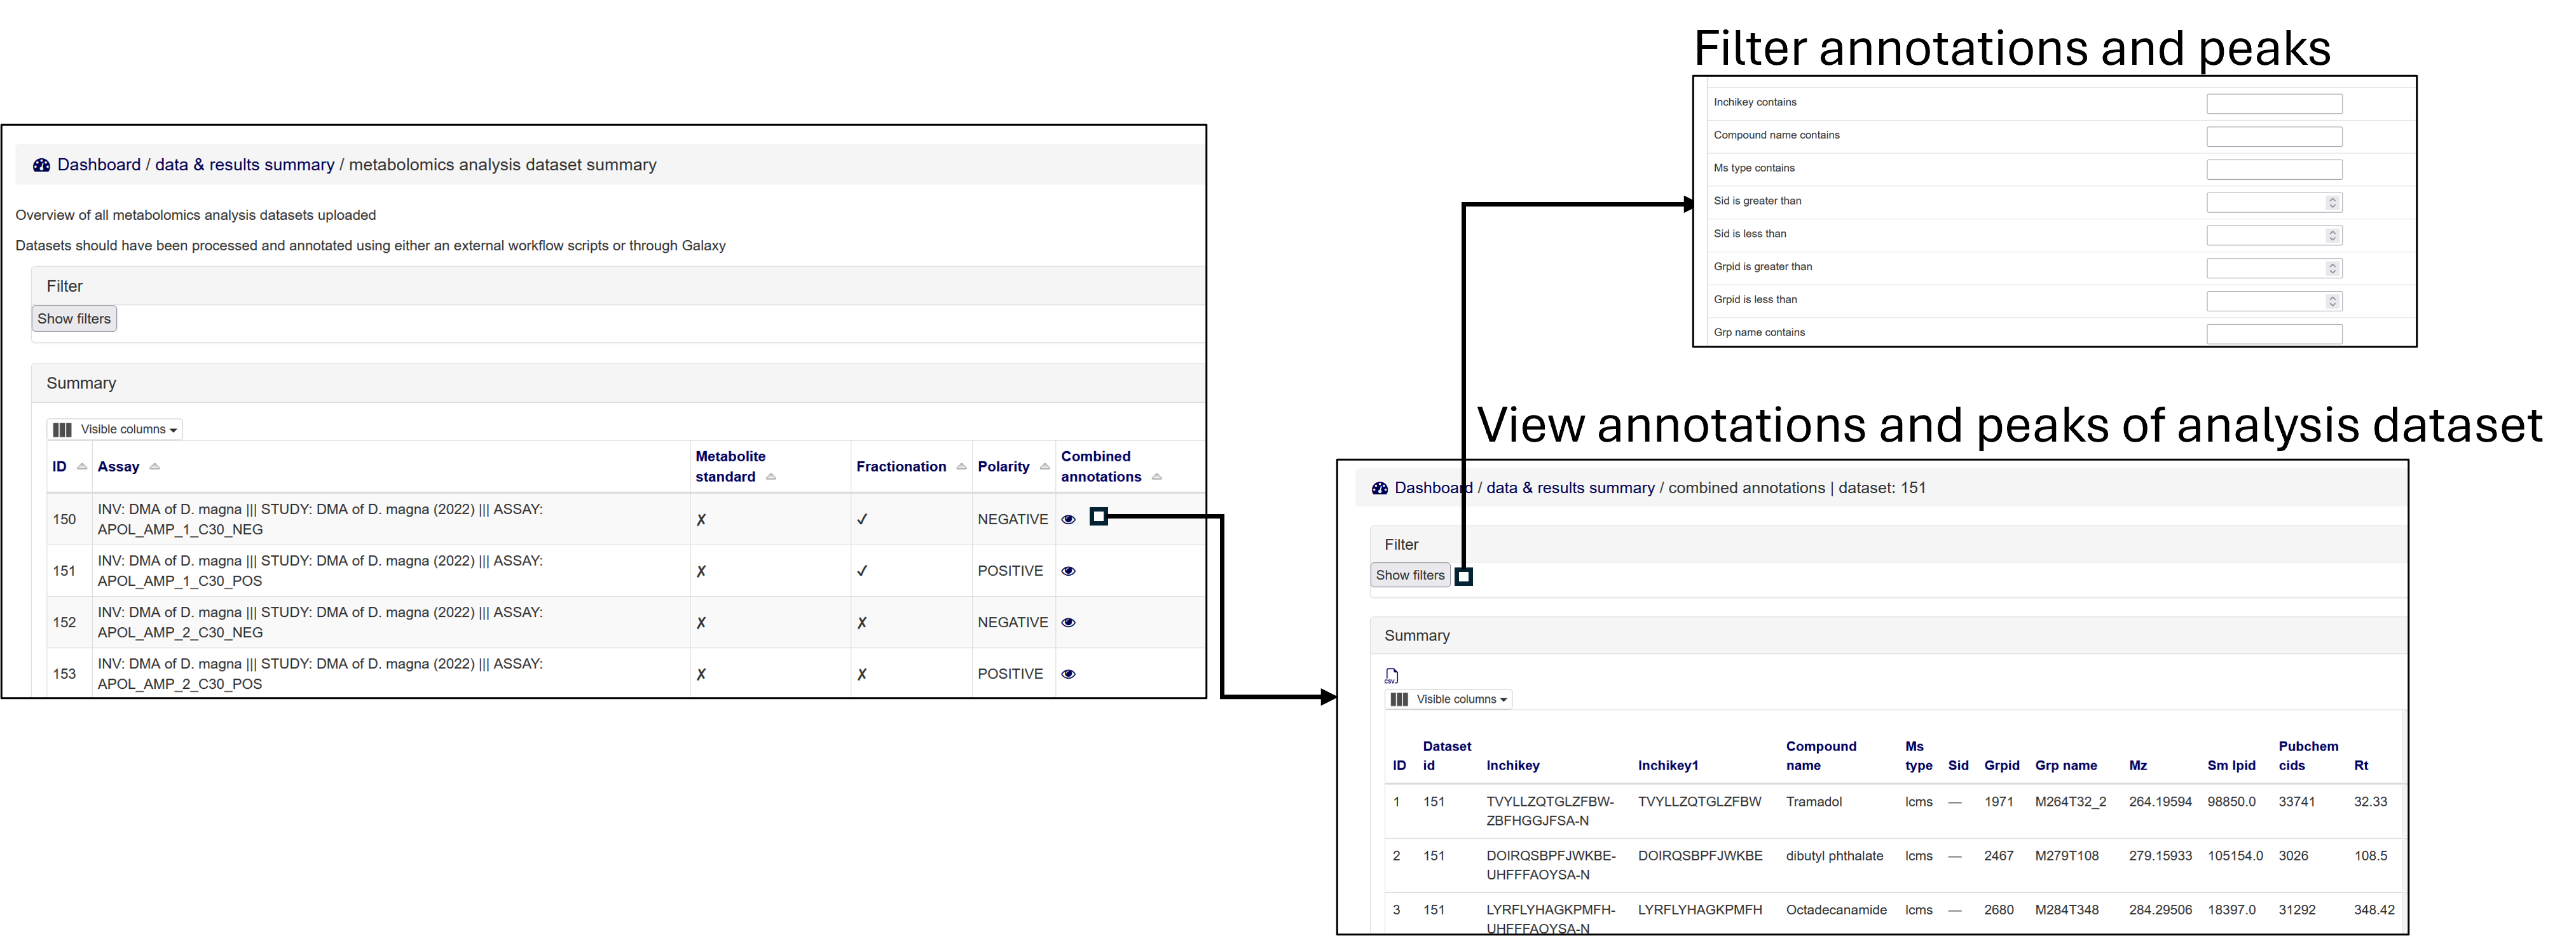This screenshot has height=936, width=2576.
Task: View combined annotations eye icon for dataset 150
Action: pos(1068,519)
